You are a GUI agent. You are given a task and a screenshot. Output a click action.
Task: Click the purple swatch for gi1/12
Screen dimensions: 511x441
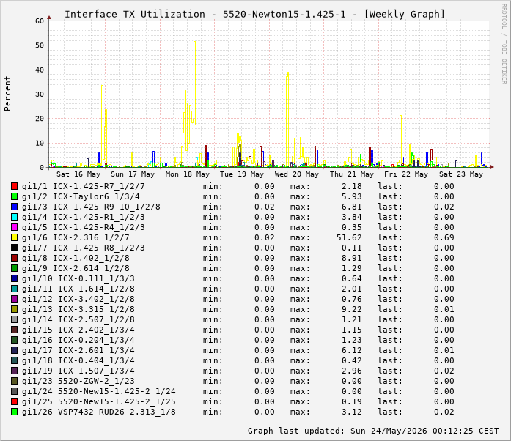pos(14,299)
